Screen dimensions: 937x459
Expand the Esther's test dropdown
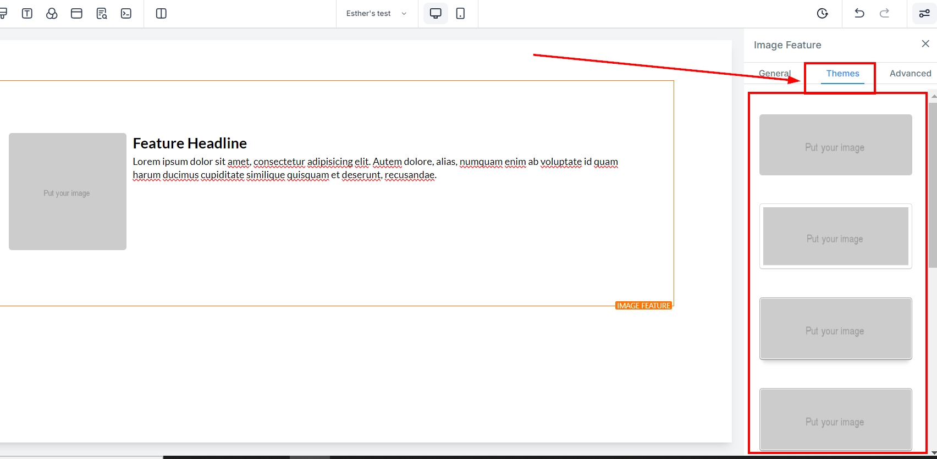coord(377,14)
